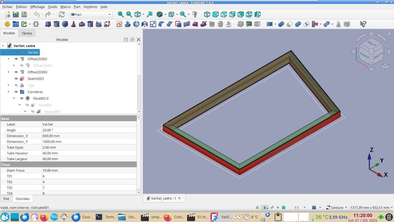Click the Angle value field 20,00 °
This screenshot has width=394, height=222.
pyautogui.click(x=89, y=130)
